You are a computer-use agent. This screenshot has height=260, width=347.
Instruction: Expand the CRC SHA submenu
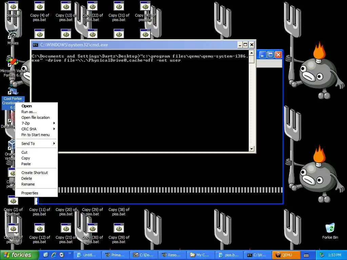point(36,129)
